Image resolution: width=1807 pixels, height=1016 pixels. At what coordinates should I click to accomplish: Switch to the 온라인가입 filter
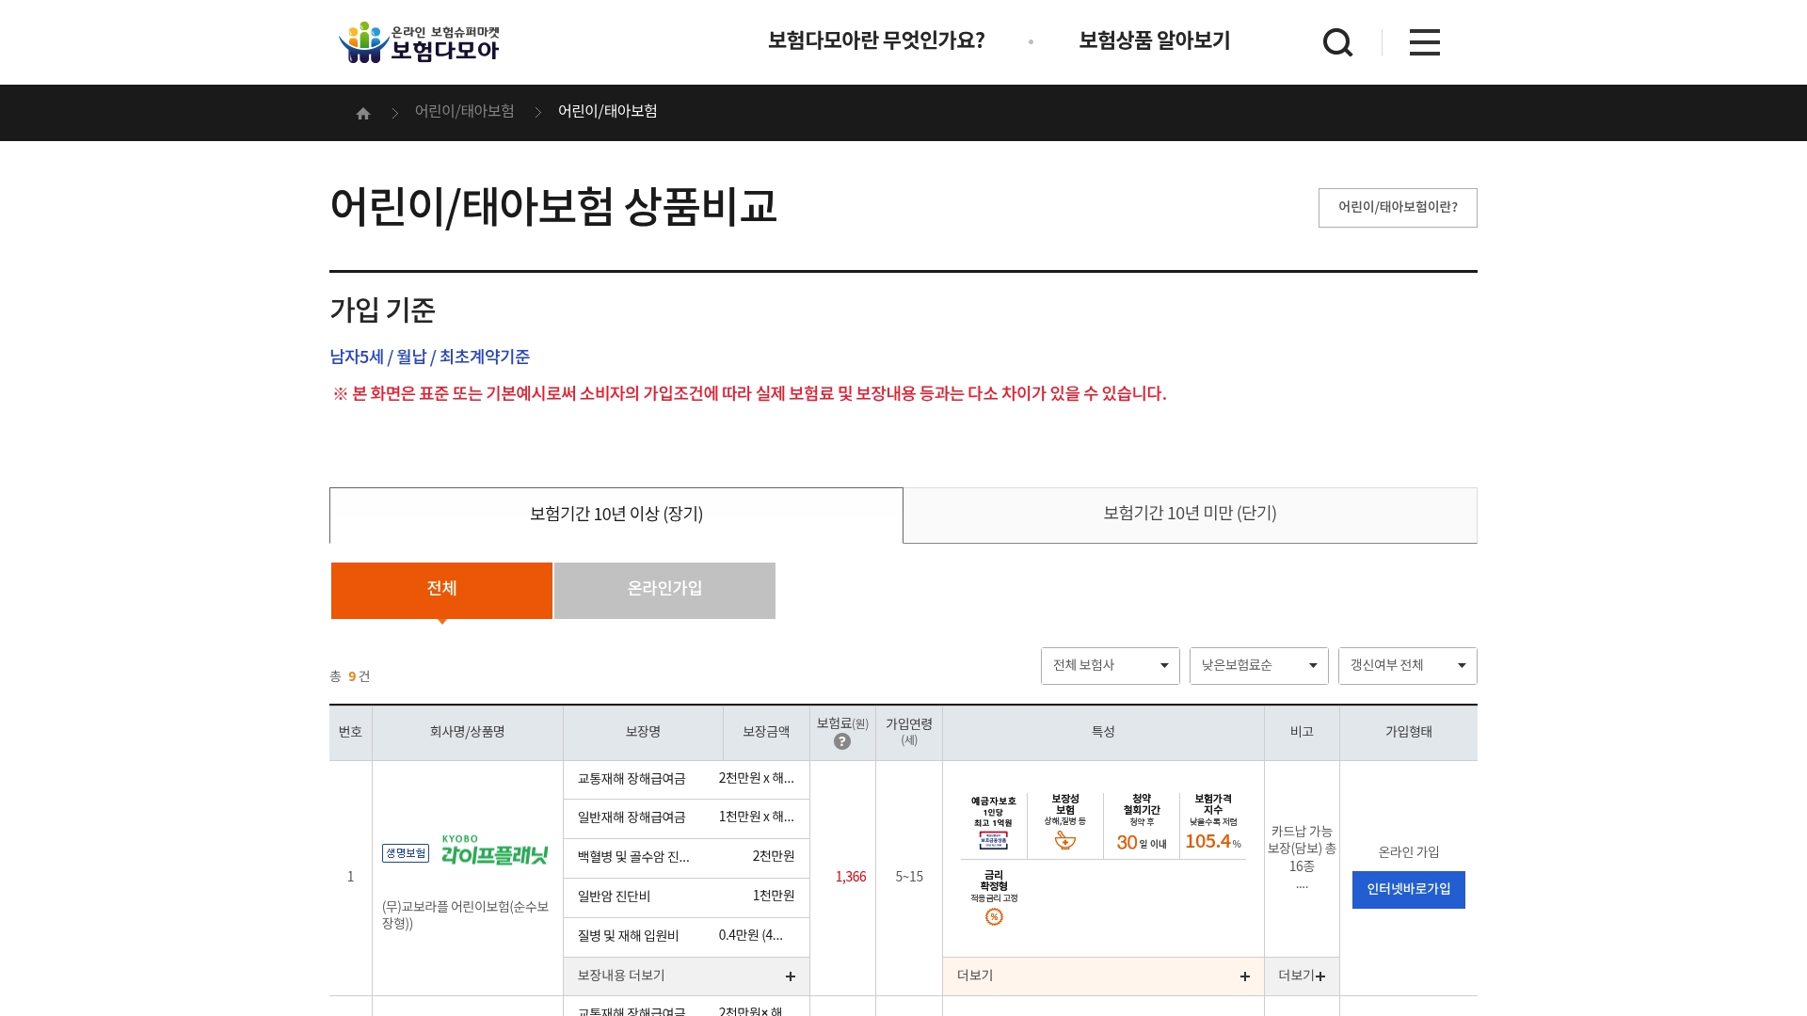click(664, 590)
